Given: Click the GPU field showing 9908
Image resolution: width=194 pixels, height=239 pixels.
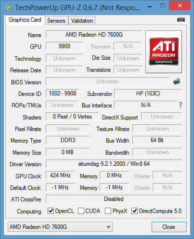Looking at the screenshot, I should click(x=65, y=46).
